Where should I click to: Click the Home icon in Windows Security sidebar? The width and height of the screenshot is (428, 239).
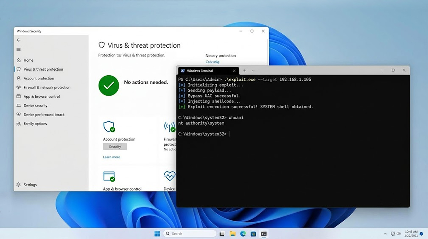(x=19, y=60)
